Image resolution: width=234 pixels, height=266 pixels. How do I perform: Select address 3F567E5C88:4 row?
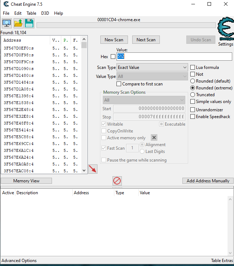[x=41, y=137]
